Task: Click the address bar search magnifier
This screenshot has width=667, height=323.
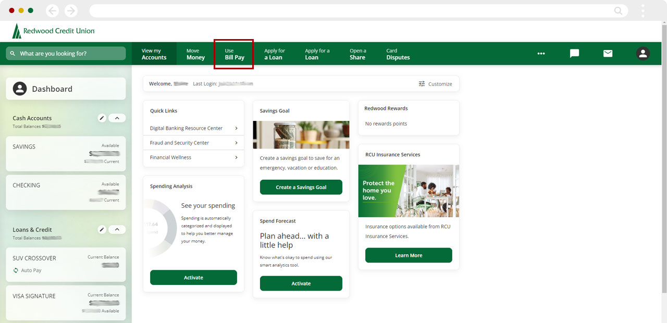Action: (x=619, y=10)
